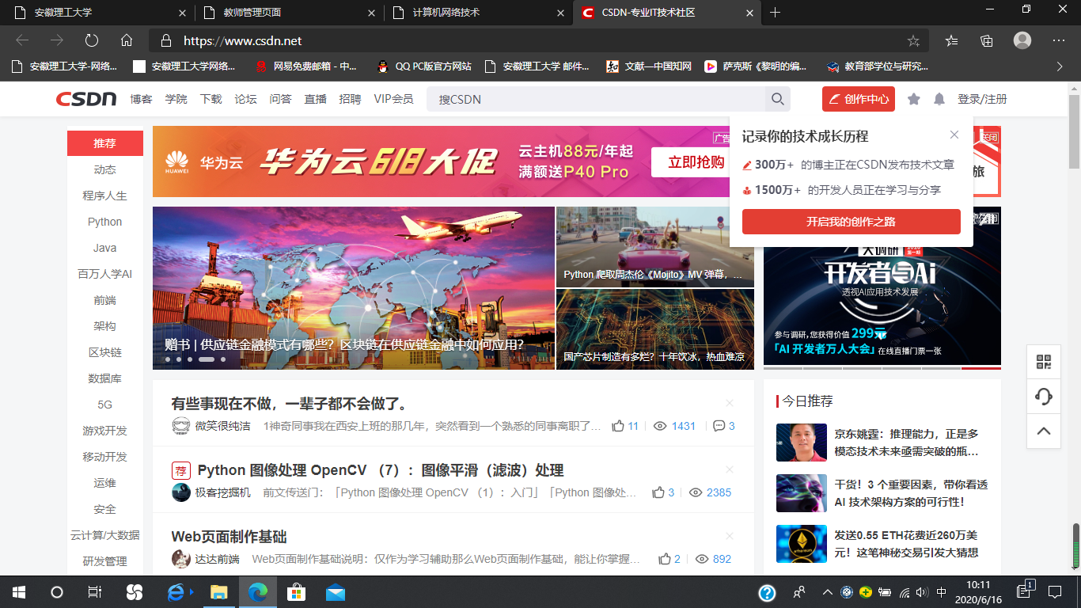
Task: Dismiss the Web页面制作基础 article
Action: tap(730, 536)
